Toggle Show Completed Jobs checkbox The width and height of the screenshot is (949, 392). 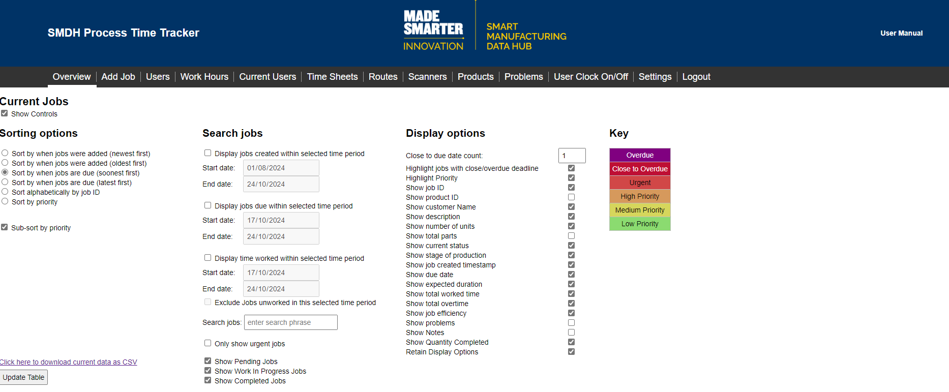[207, 380]
